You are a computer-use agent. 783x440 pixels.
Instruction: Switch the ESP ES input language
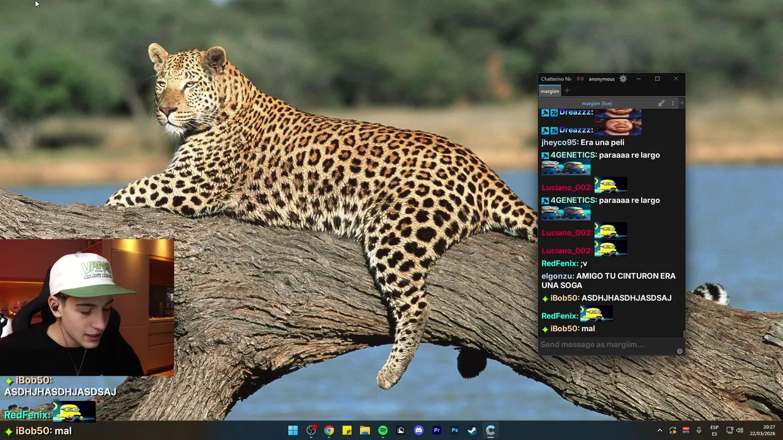(x=714, y=431)
